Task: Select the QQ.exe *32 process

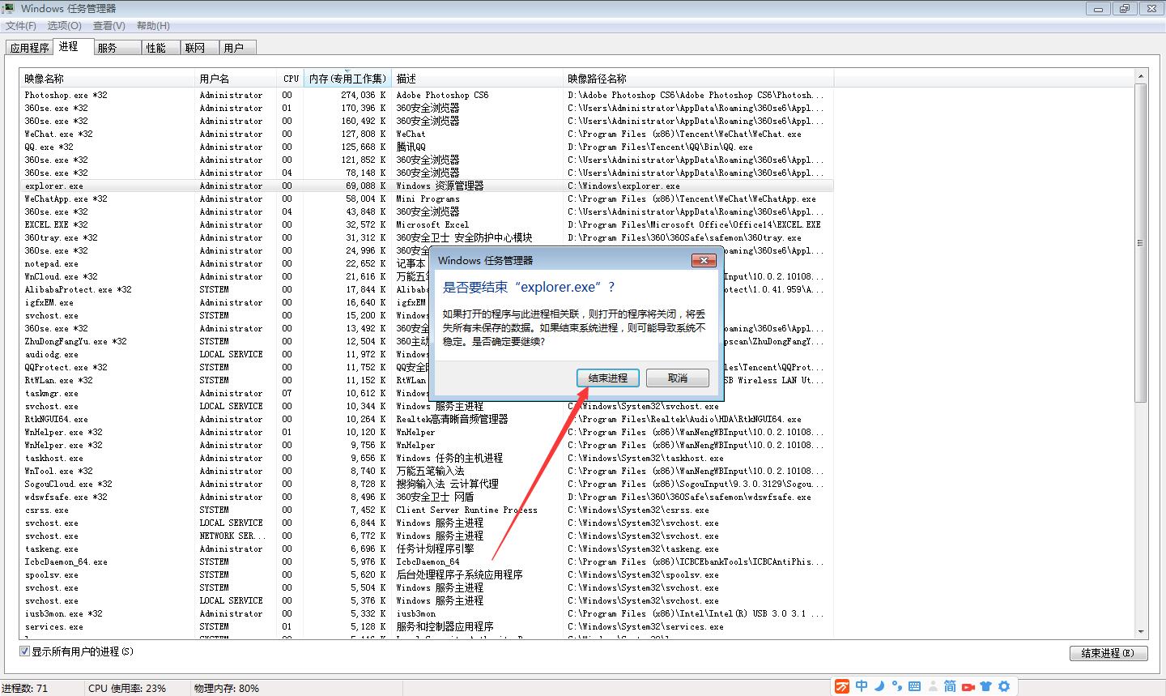Action: (x=427, y=147)
